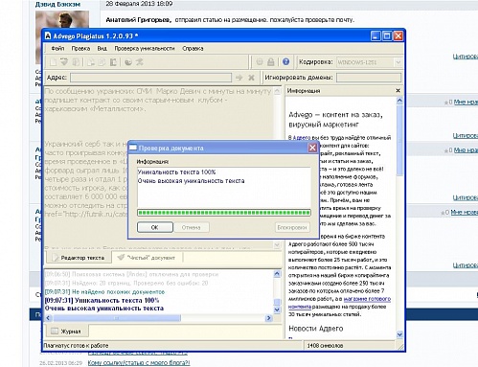Click the save document toolbar icon
The width and height of the screenshot is (478, 367).
76,62
